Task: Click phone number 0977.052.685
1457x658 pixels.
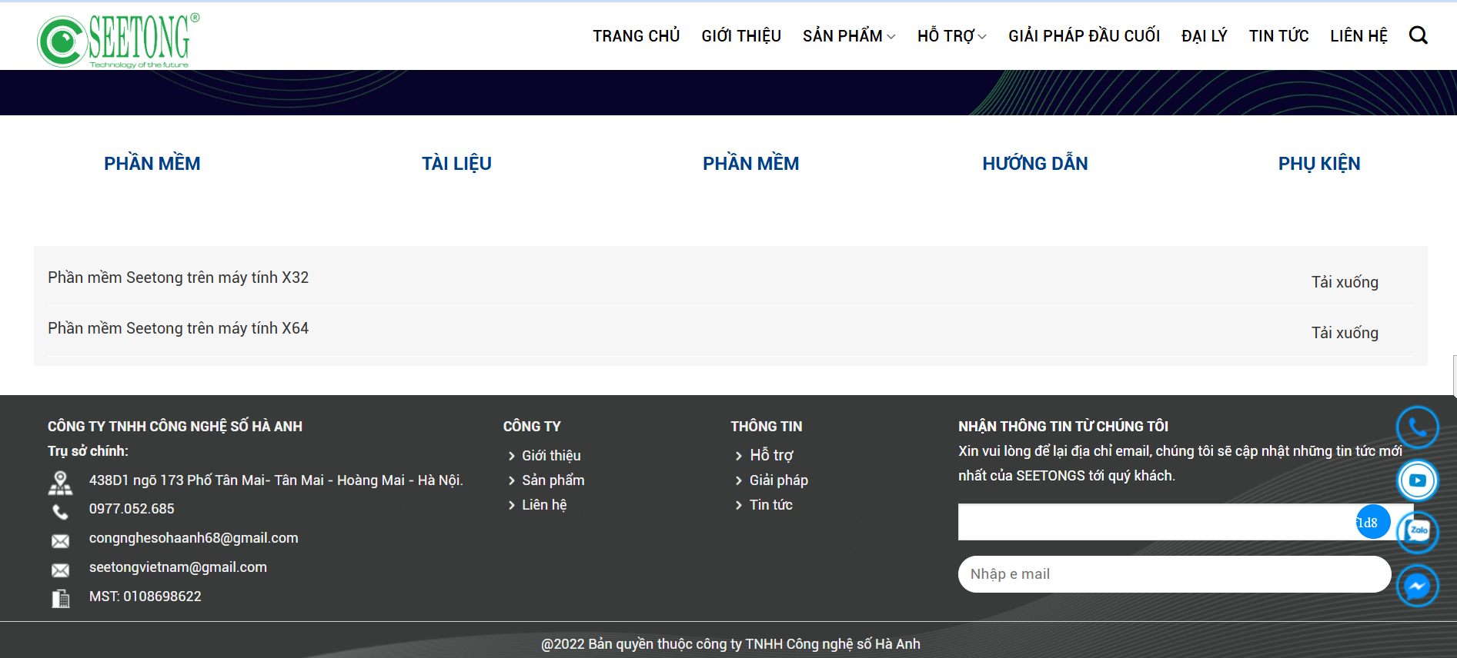Action: coord(132,509)
